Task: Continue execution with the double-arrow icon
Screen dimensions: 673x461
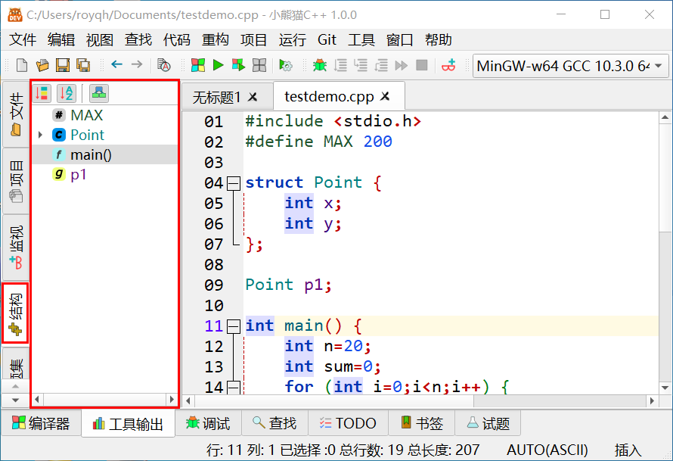Action: point(402,65)
